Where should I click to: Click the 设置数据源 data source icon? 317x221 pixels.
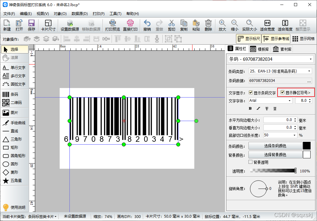(70, 25)
